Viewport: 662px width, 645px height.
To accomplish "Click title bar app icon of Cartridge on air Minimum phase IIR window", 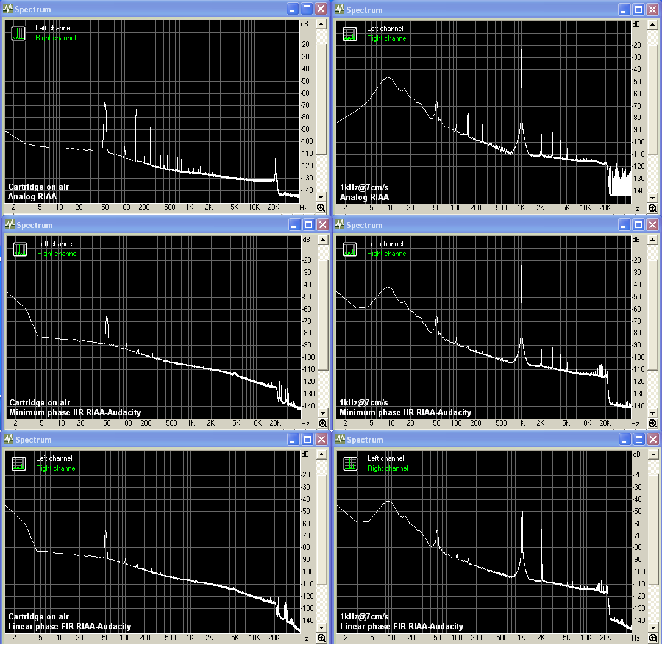I will coord(9,224).
